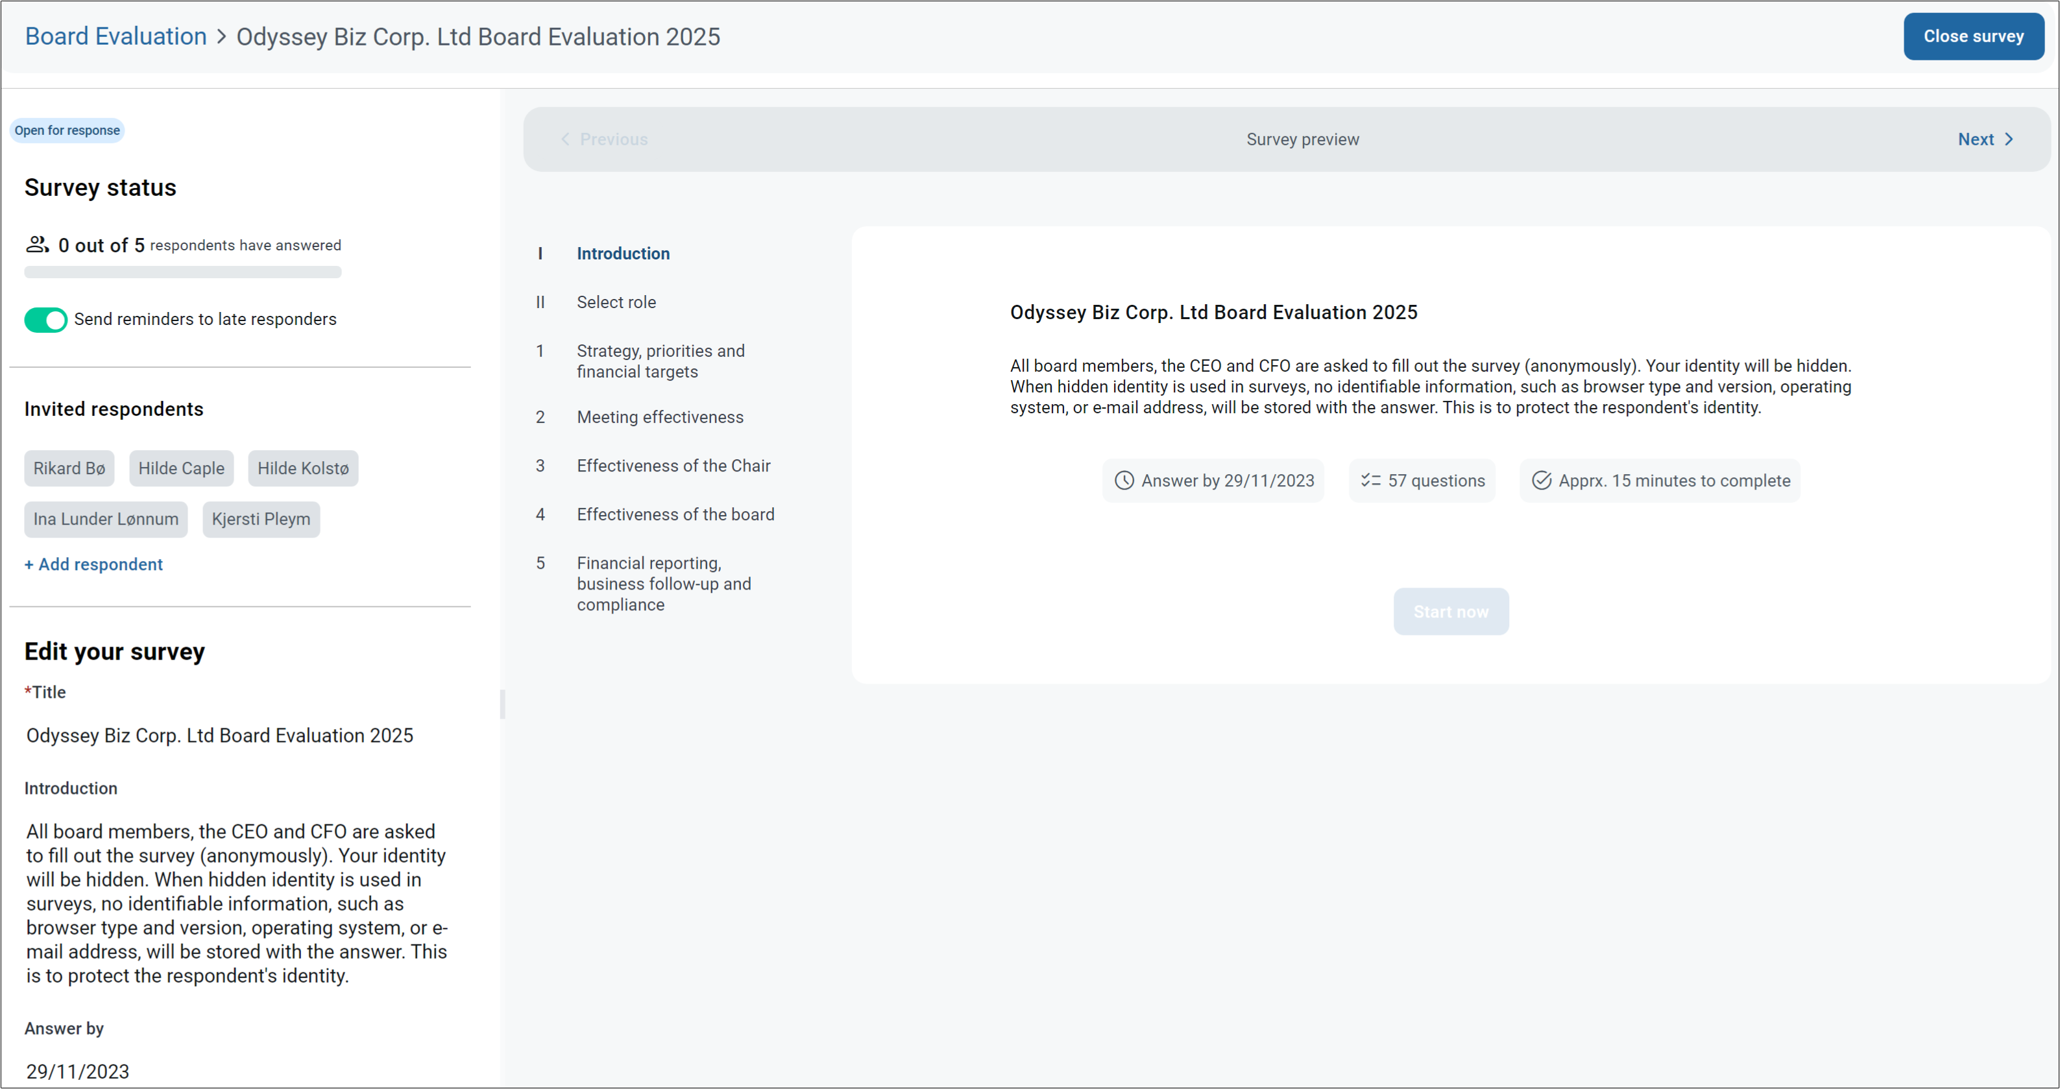Add a new respondent

(x=93, y=564)
